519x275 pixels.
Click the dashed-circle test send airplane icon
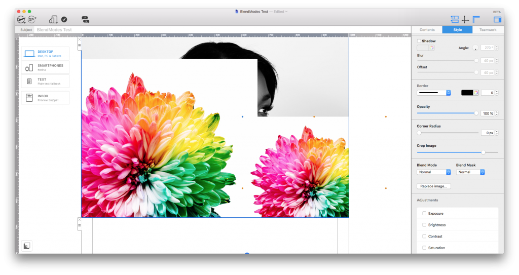point(32,20)
